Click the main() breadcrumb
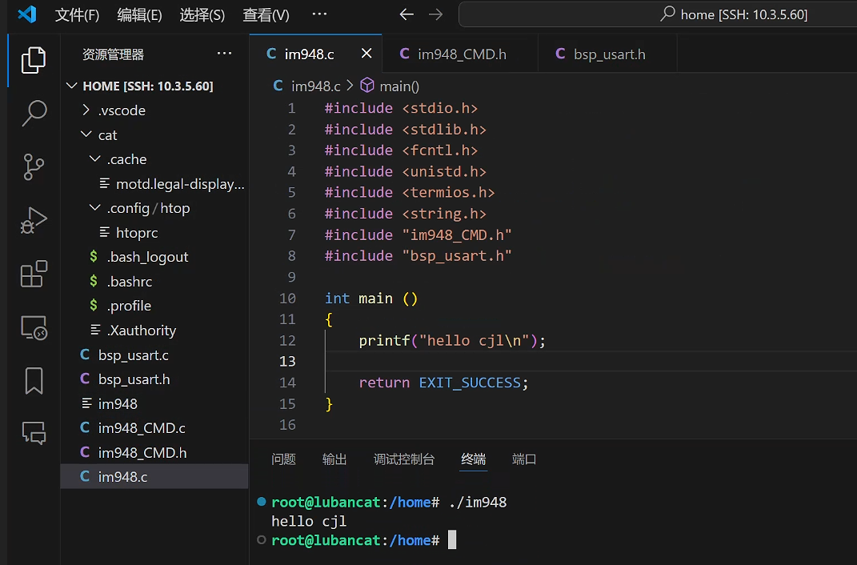Screen dimensions: 857x565 [x=398, y=86]
